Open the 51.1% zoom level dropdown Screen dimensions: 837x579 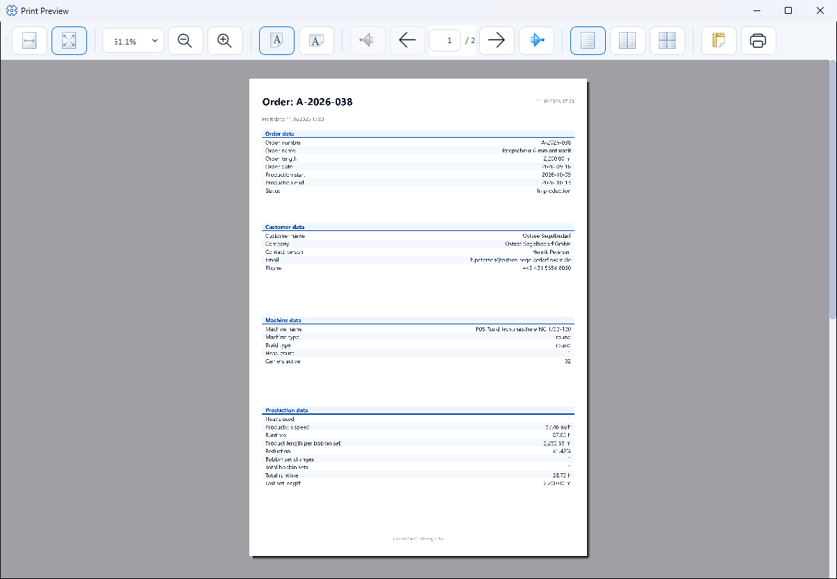pos(134,41)
